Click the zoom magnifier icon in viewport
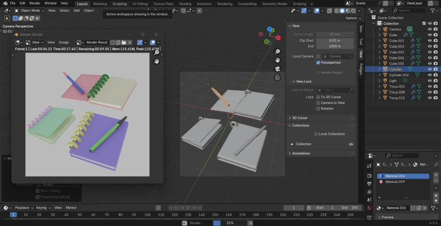The height and width of the screenshot is (226, 441). 278,52
